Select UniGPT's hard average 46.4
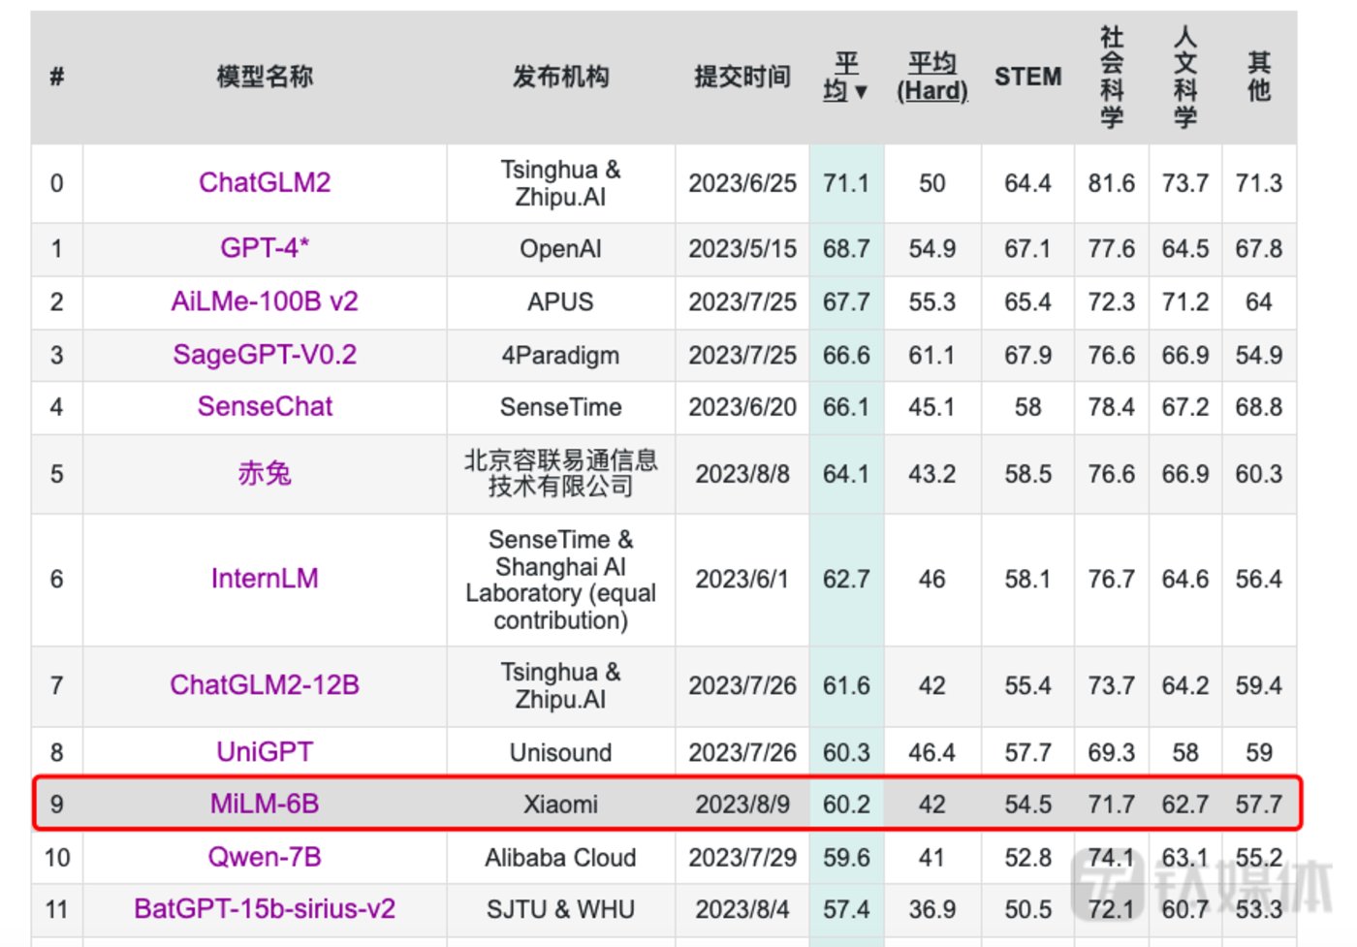The image size is (1357, 947). (x=931, y=752)
